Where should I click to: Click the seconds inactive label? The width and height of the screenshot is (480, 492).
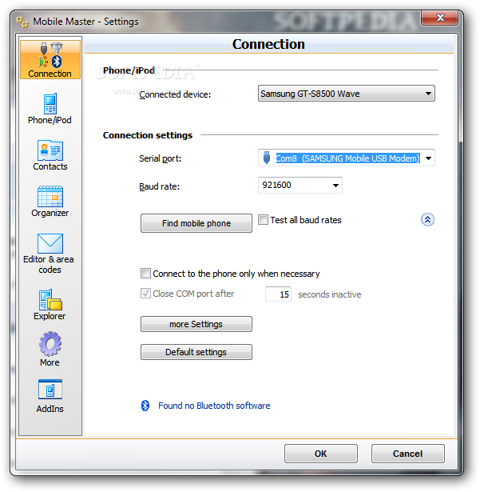click(x=330, y=294)
